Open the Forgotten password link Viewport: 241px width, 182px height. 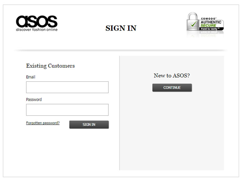(x=43, y=123)
